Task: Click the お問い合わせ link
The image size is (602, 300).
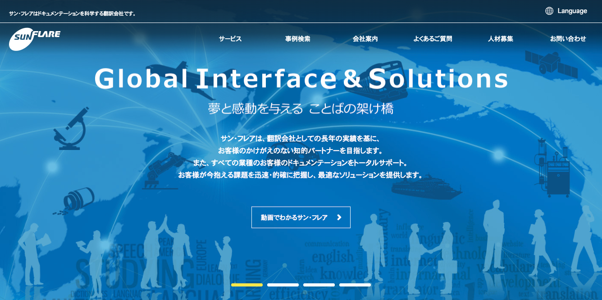Action: pyautogui.click(x=568, y=39)
